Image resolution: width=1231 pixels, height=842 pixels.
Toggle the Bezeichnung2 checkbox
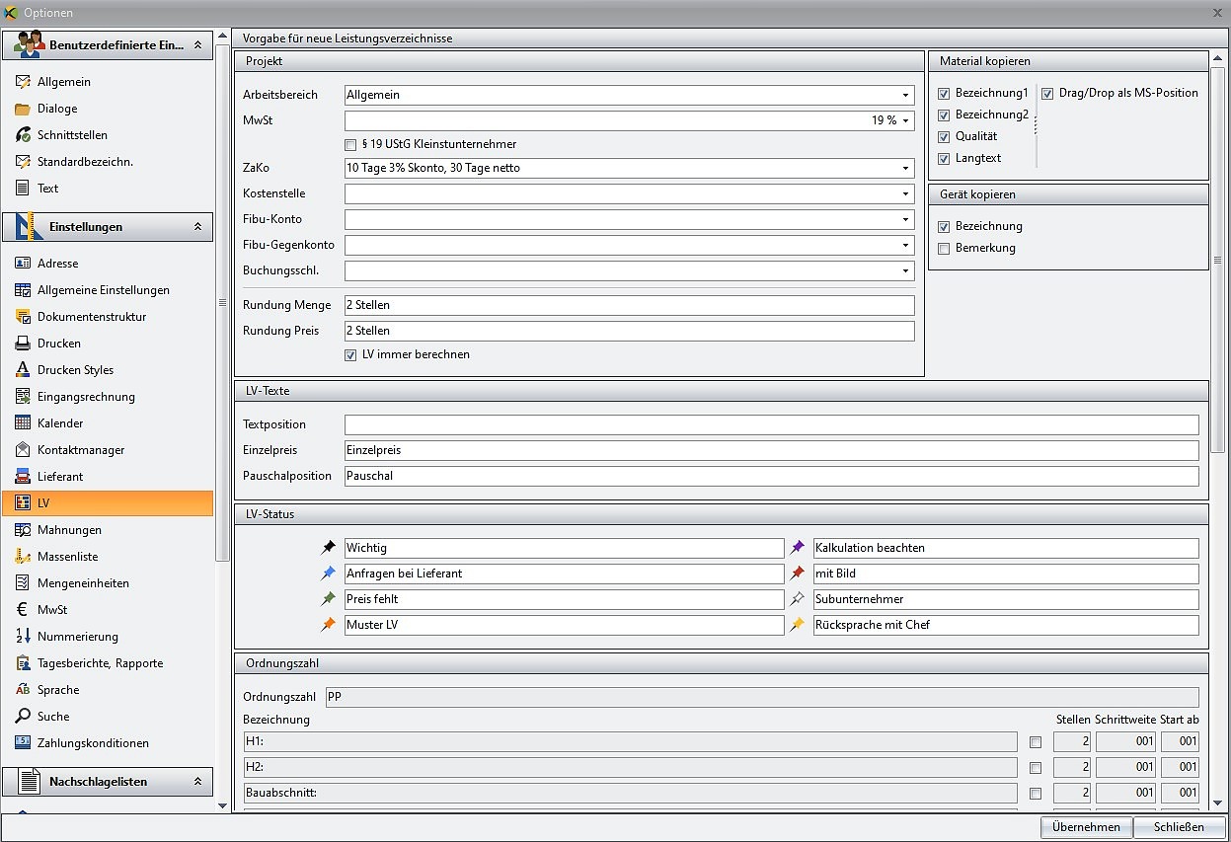[x=944, y=115]
